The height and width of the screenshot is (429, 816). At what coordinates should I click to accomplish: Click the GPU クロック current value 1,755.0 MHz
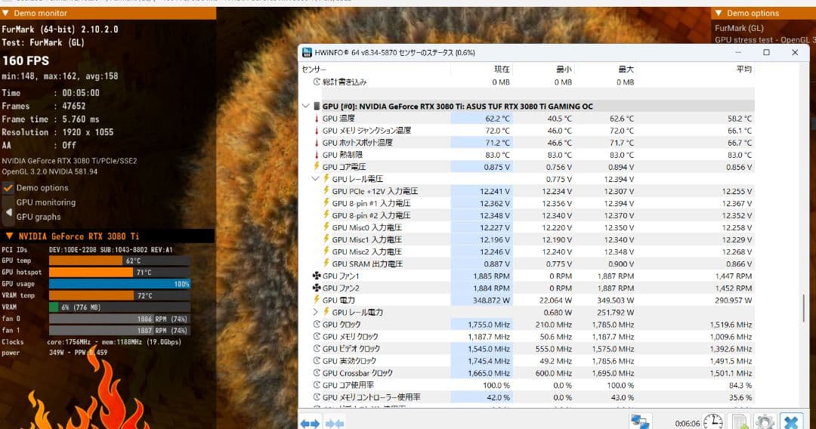489,325
